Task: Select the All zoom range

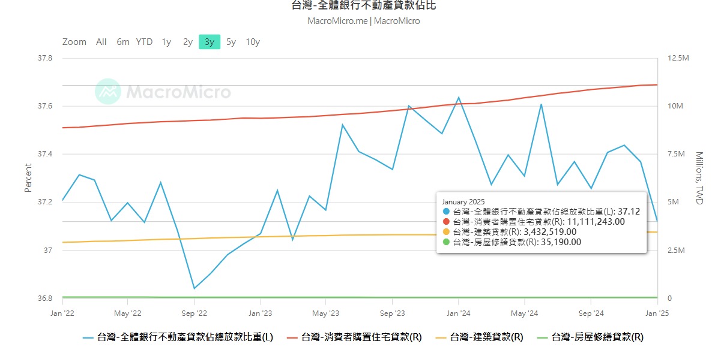Action: [101, 42]
